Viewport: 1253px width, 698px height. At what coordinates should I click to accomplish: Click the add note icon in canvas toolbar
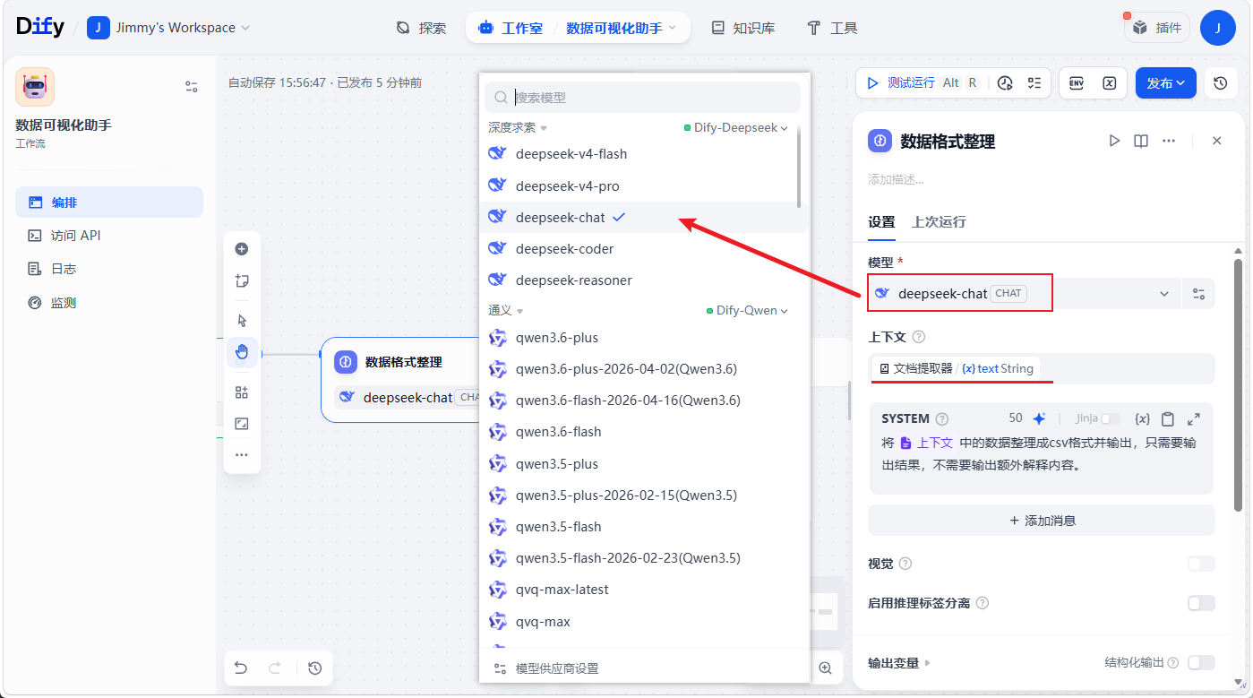(241, 280)
